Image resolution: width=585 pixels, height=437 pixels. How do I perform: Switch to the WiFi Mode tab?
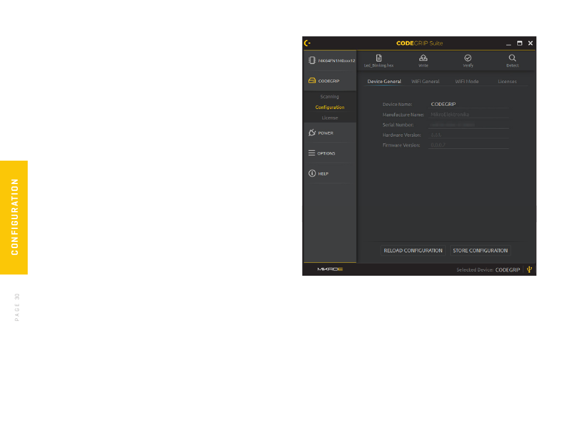click(467, 81)
